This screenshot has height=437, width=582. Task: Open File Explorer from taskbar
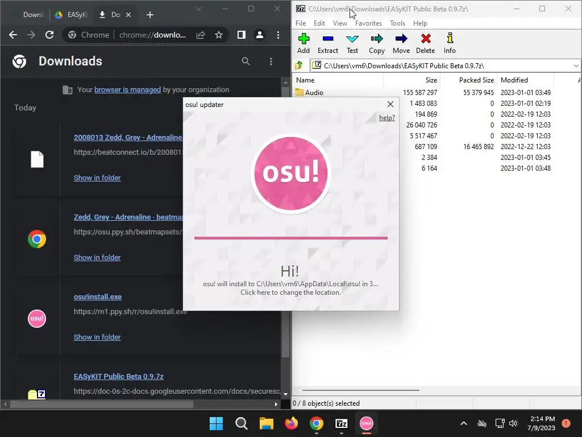[266, 423]
